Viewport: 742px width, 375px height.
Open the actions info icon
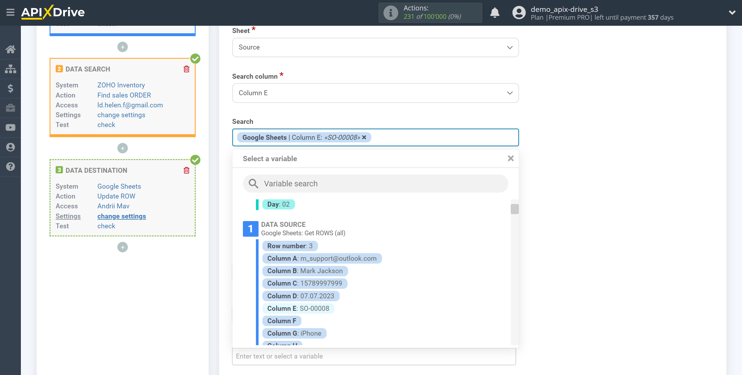[390, 13]
